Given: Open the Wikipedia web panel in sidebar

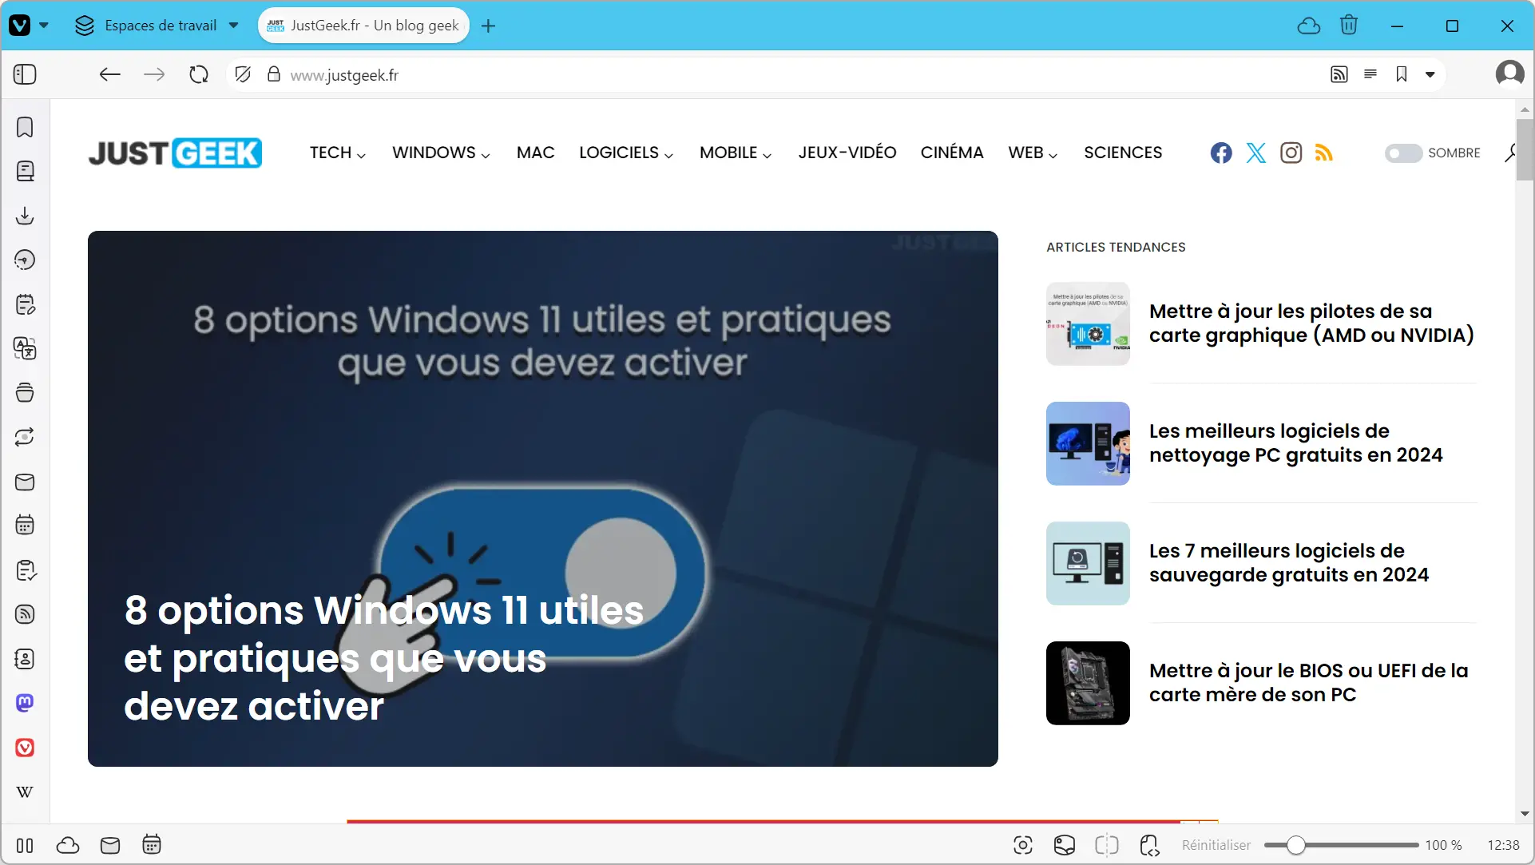Looking at the screenshot, I should [26, 792].
